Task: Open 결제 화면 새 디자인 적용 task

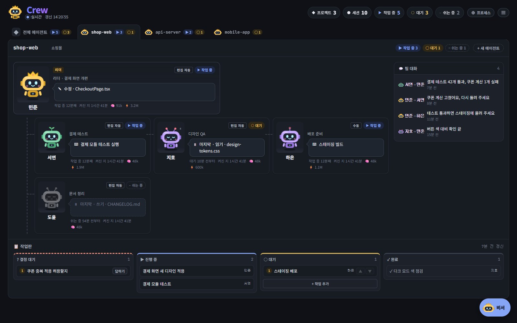Action: coord(197,271)
